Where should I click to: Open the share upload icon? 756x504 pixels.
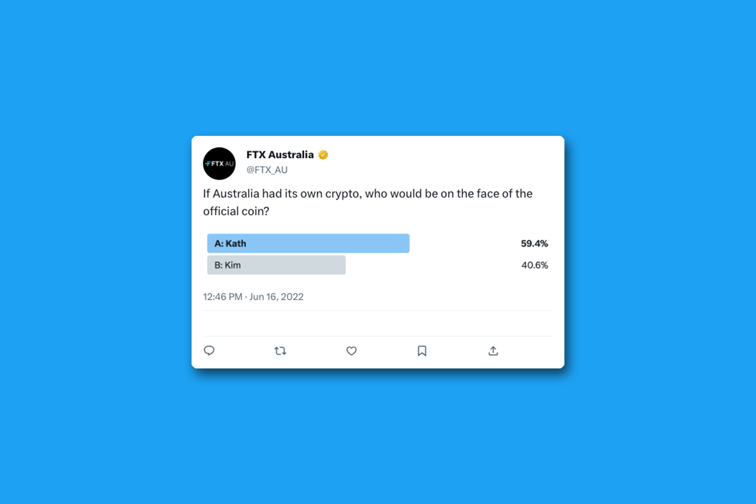click(493, 351)
